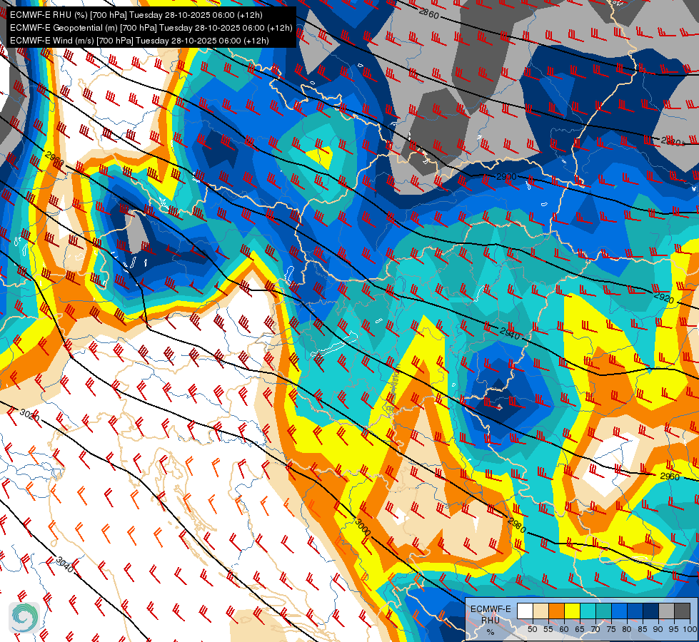Choose the teal 70-75 legend swatch
The image size is (699, 642).
click(604, 611)
